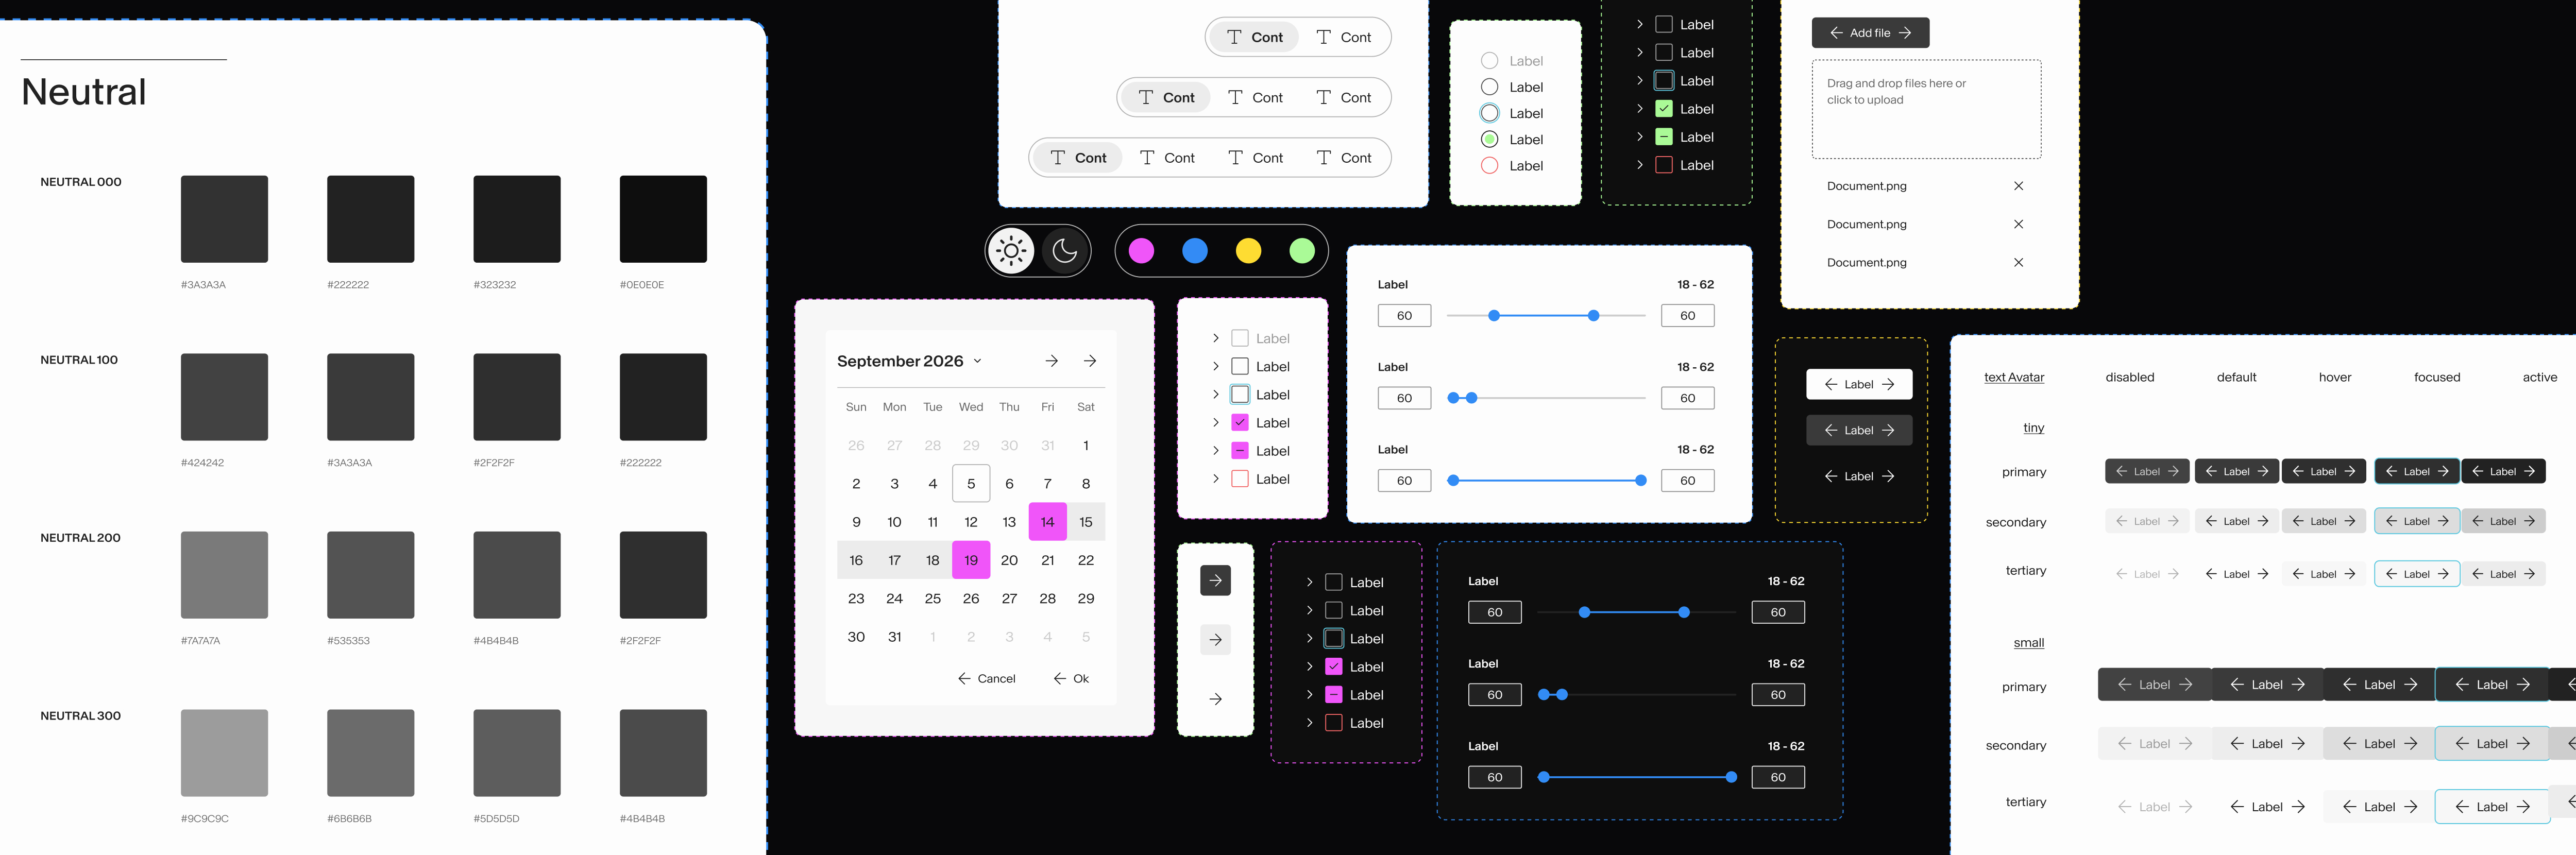Click the skip-to-end double arrow in calendar header
2576x855 pixels.
point(1090,361)
